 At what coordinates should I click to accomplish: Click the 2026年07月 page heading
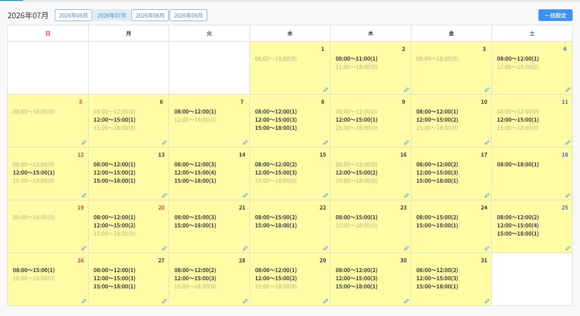28,16
